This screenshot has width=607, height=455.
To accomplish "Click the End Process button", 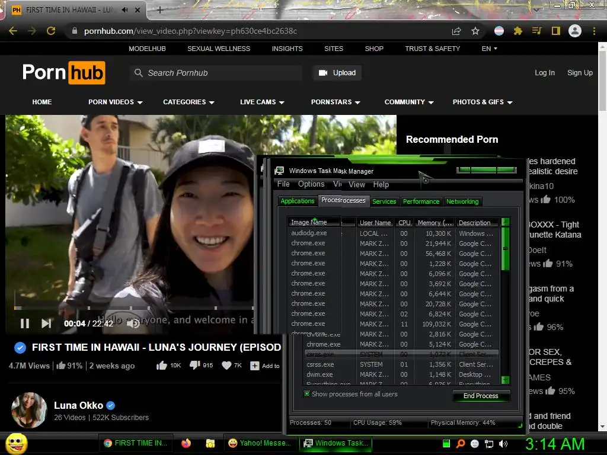I will [481, 396].
